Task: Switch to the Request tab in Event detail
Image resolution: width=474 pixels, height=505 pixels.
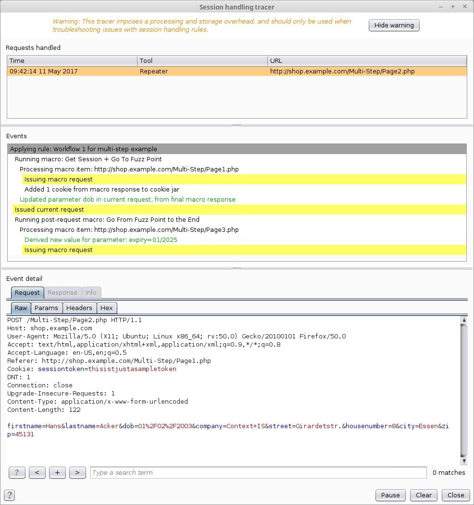Action: (x=27, y=292)
